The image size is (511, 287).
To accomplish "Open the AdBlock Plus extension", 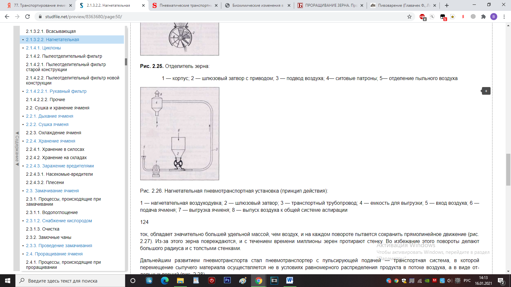I will [422, 17].
